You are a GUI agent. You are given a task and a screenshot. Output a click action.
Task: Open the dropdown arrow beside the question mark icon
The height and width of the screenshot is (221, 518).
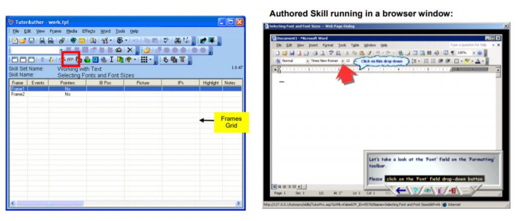pyautogui.click(x=135, y=60)
